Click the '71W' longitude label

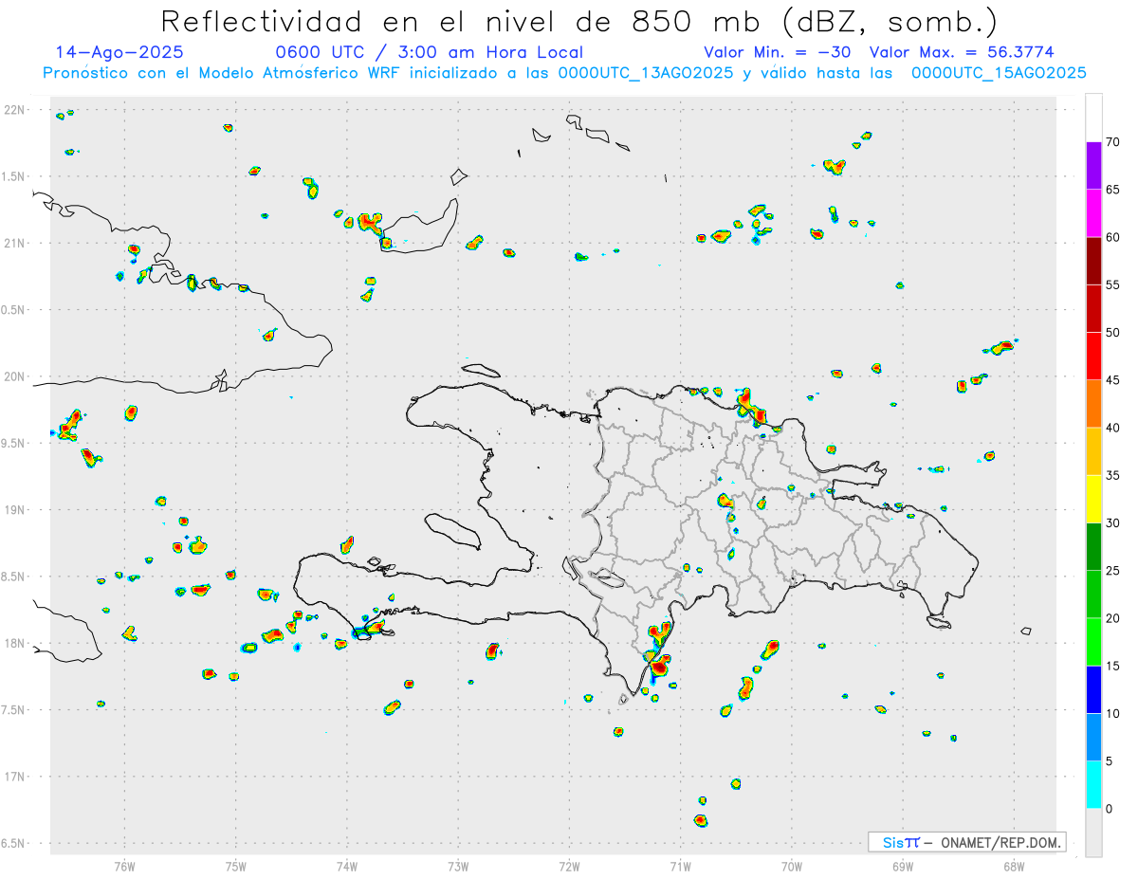coord(680,866)
